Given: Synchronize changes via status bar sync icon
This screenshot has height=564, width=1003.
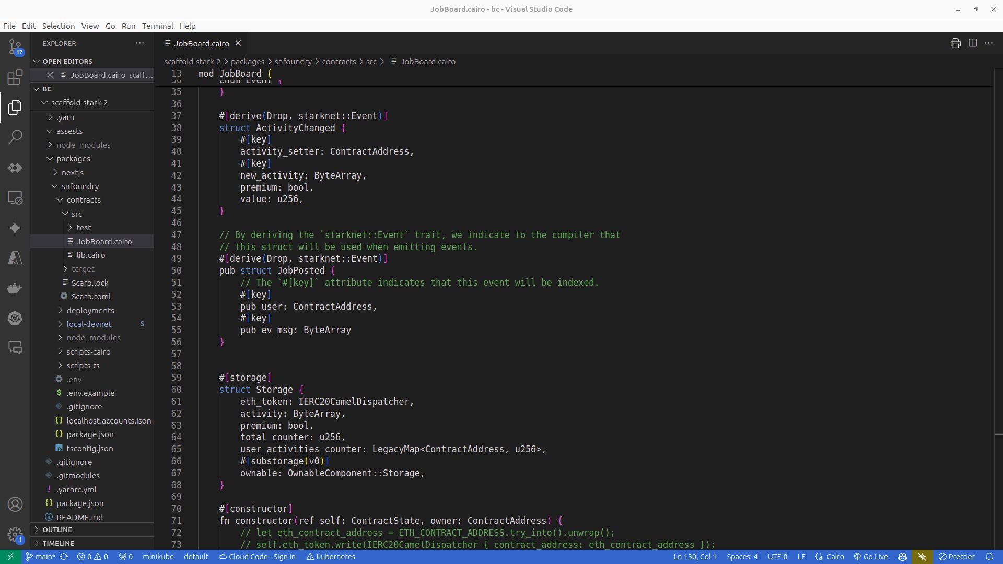Looking at the screenshot, I should 64,557.
